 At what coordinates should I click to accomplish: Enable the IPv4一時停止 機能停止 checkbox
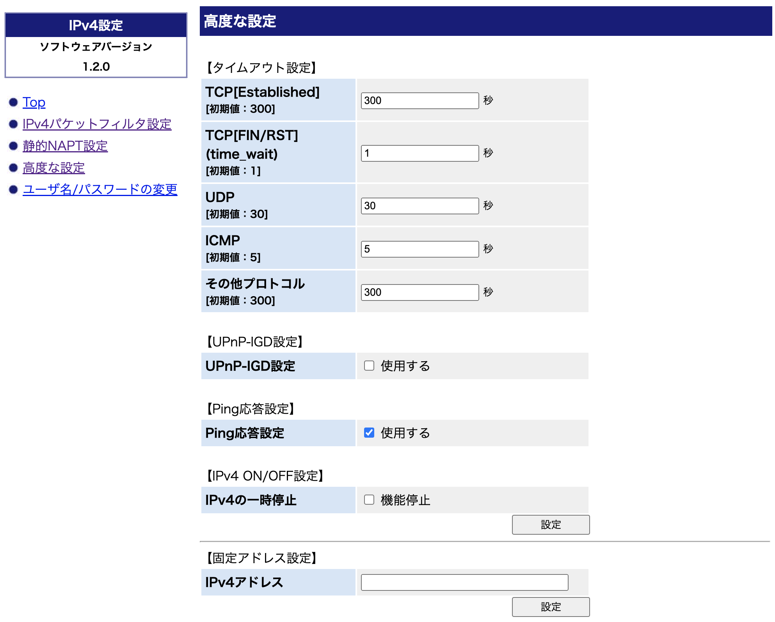click(369, 500)
